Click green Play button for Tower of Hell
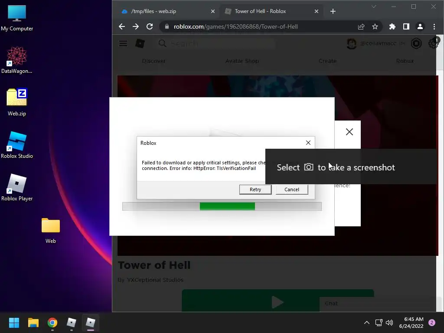Viewport: 444px width, 333px height. tap(278, 301)
